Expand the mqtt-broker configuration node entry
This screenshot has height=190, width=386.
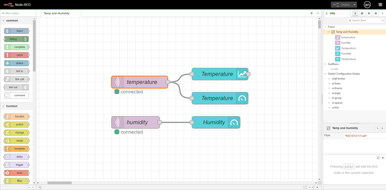(329, 78)
